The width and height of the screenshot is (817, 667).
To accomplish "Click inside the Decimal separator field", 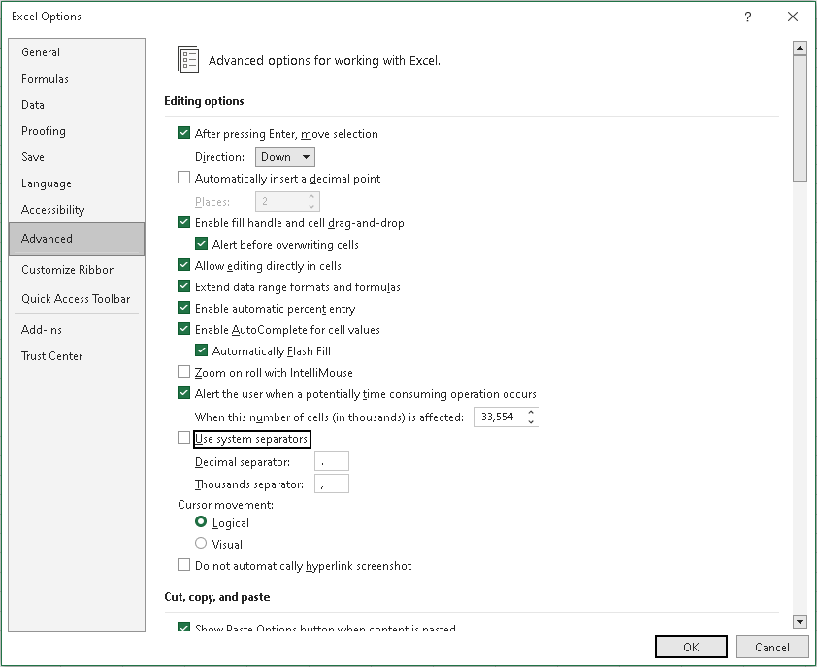I will [x=332, y=461].
